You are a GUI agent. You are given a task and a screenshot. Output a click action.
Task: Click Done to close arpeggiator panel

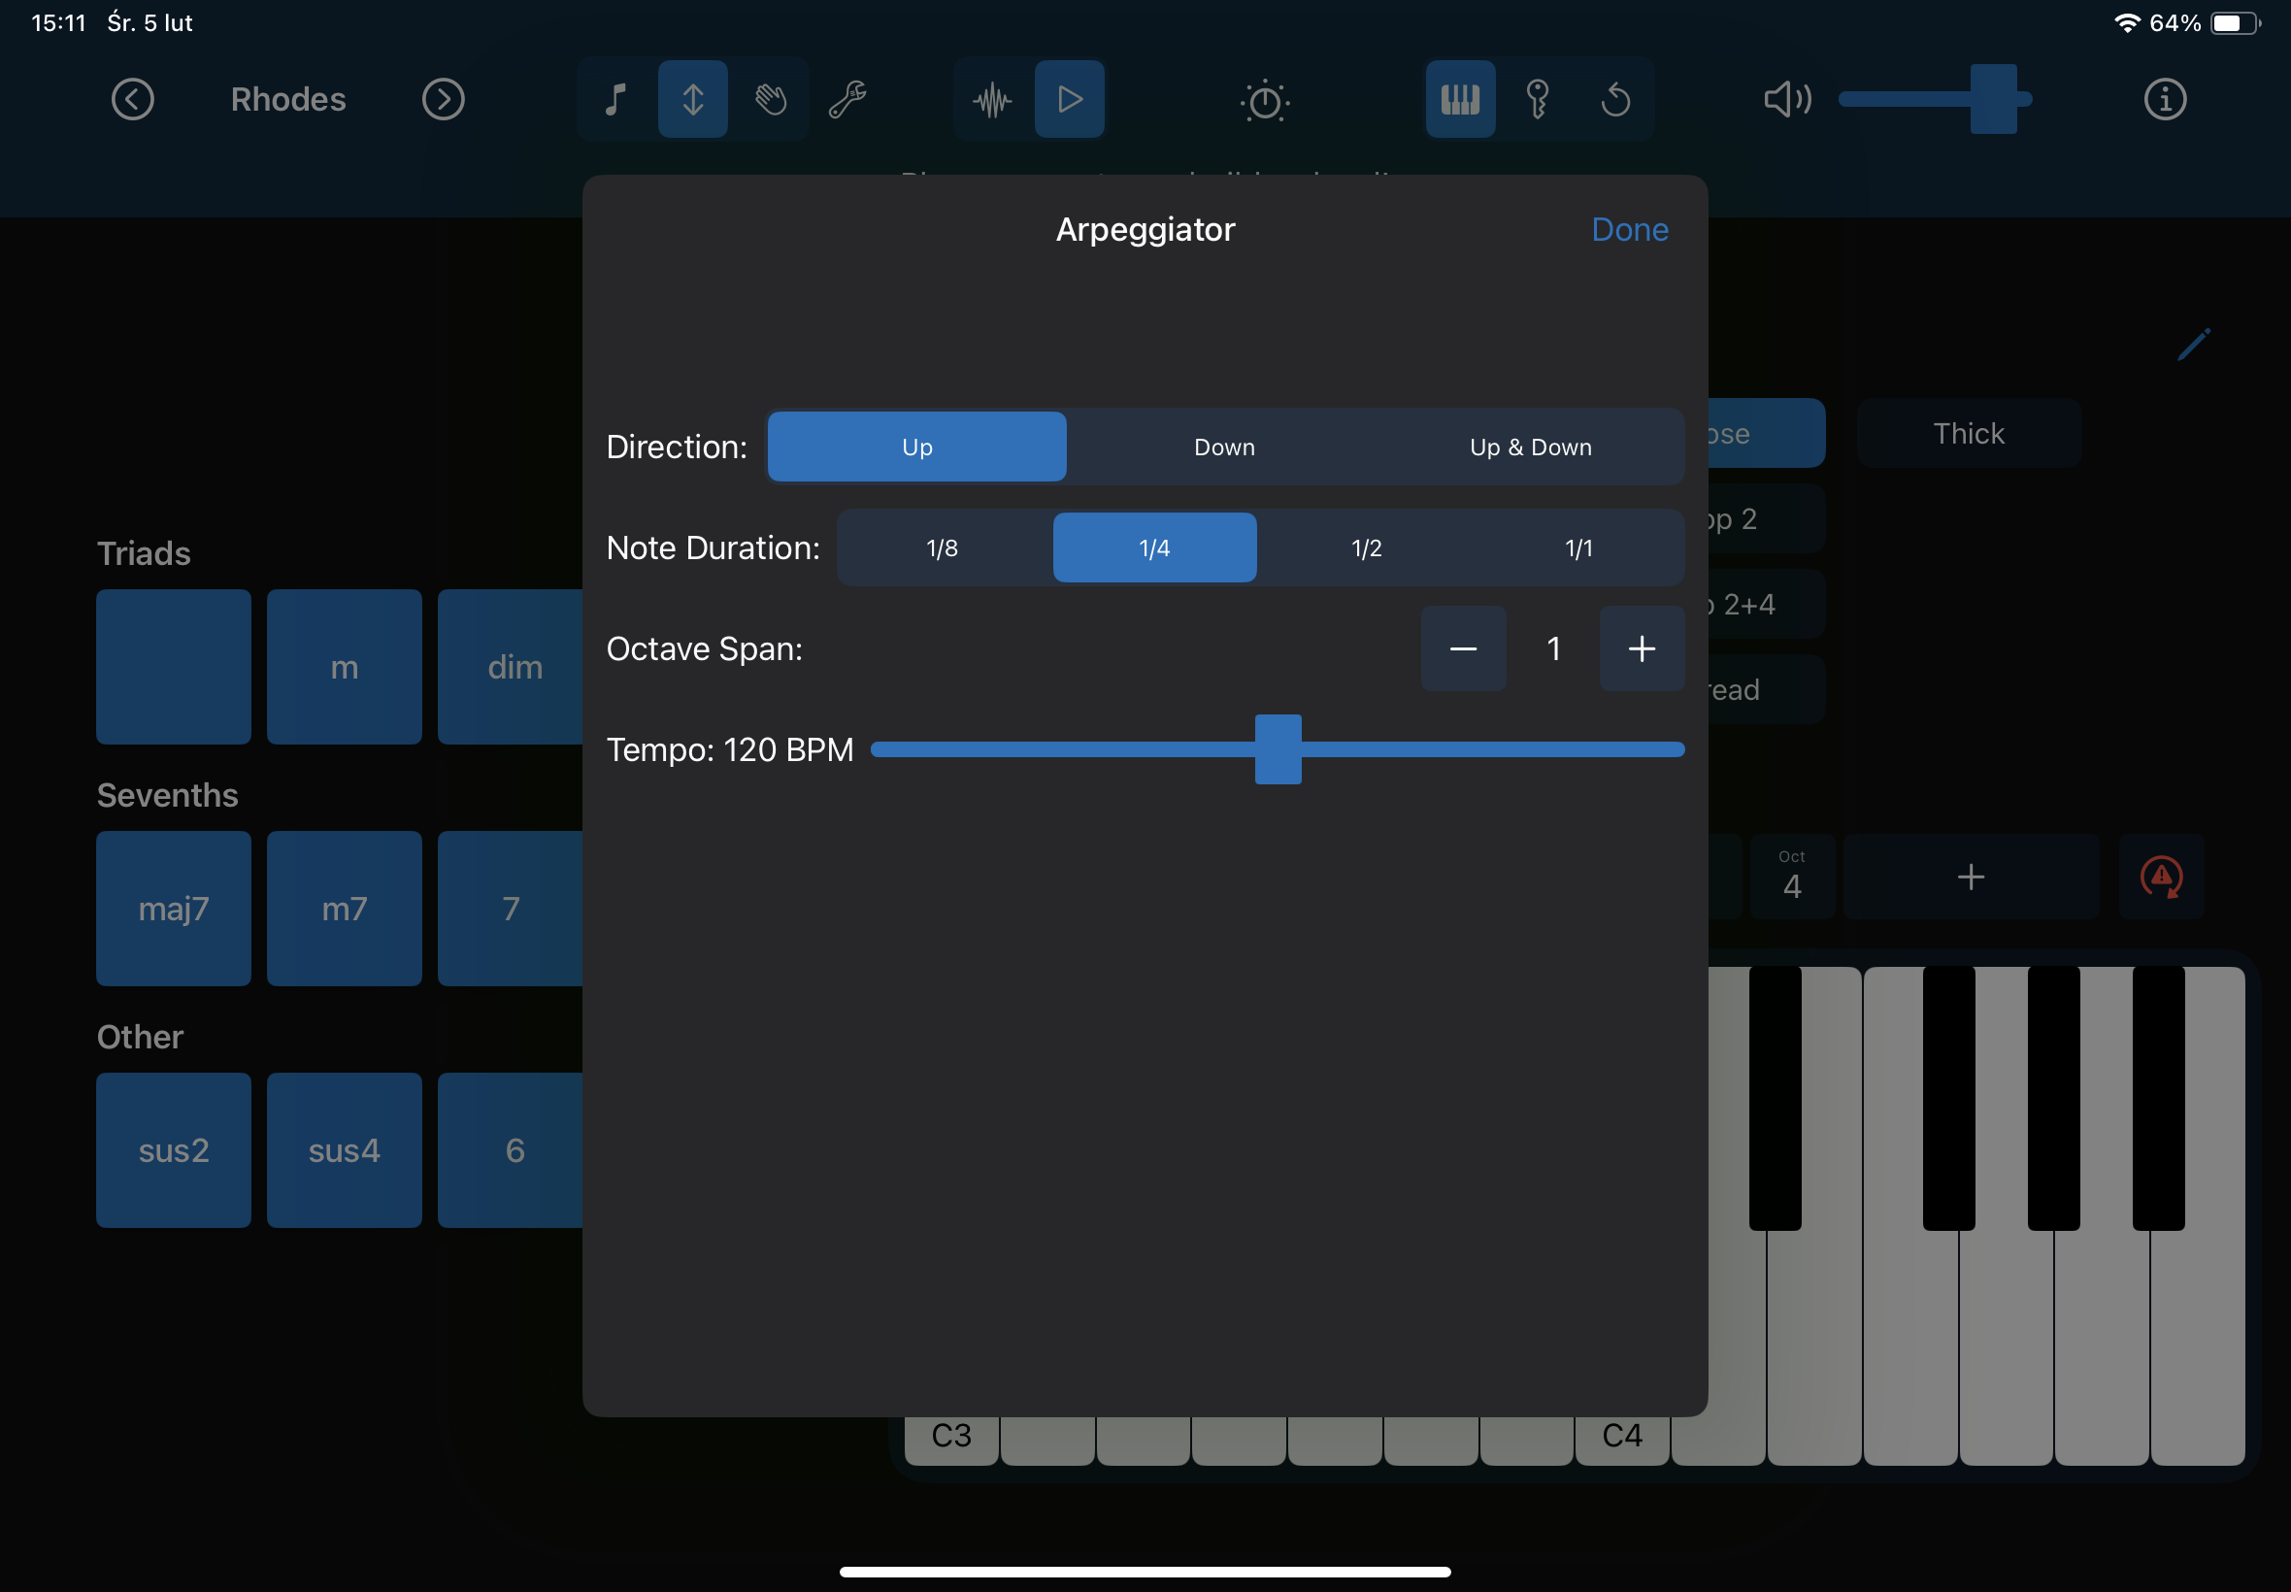click(1628, 228)
